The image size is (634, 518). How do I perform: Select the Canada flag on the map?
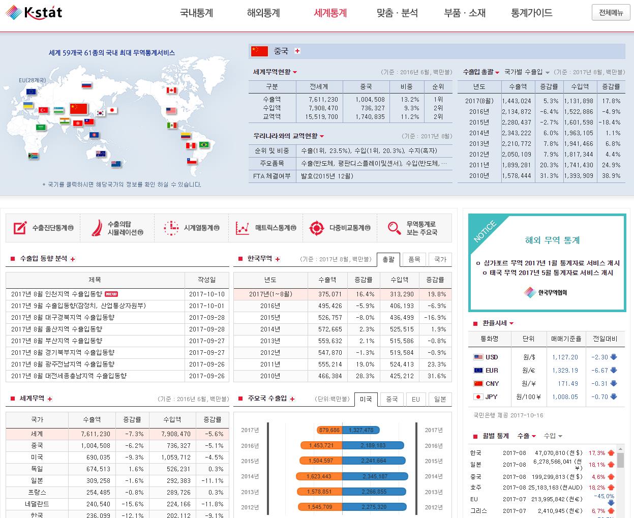pyautogui.click(x=171, y=90)
